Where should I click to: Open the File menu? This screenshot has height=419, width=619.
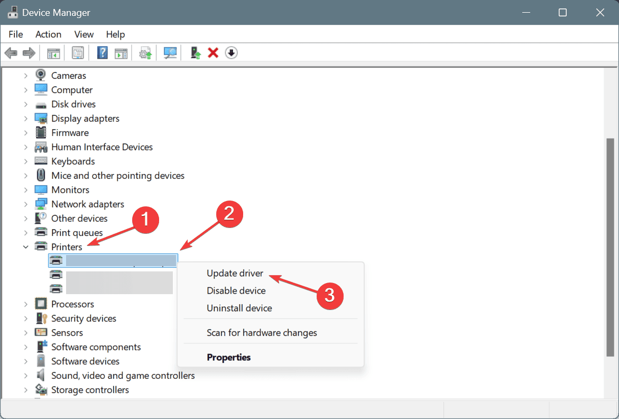click(x=16, y=34)
